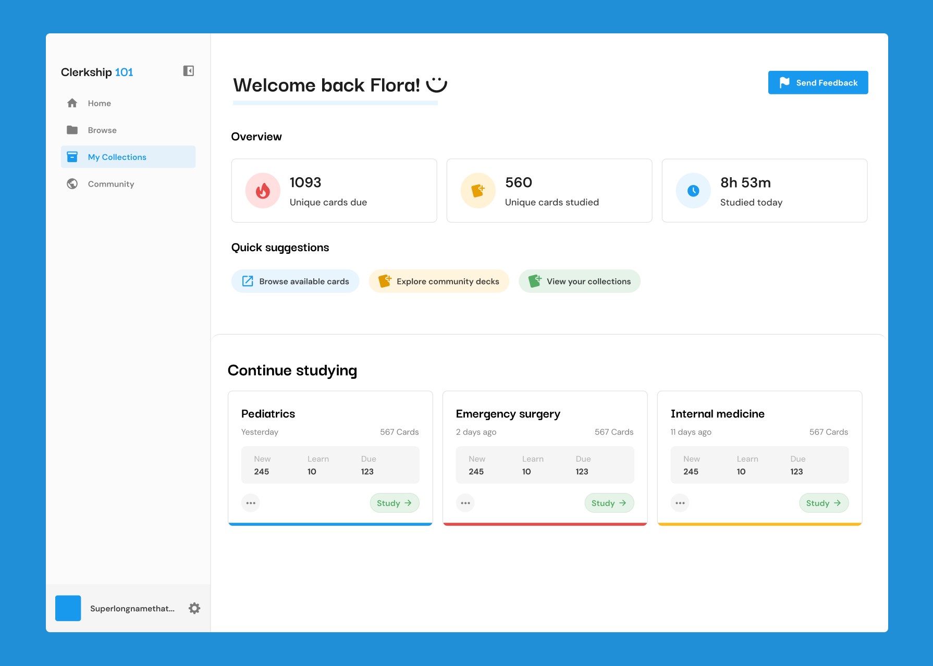Click the Internal medicine stats box

[x=760, y=465]
